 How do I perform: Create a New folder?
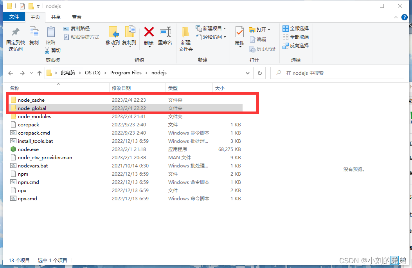186,39
